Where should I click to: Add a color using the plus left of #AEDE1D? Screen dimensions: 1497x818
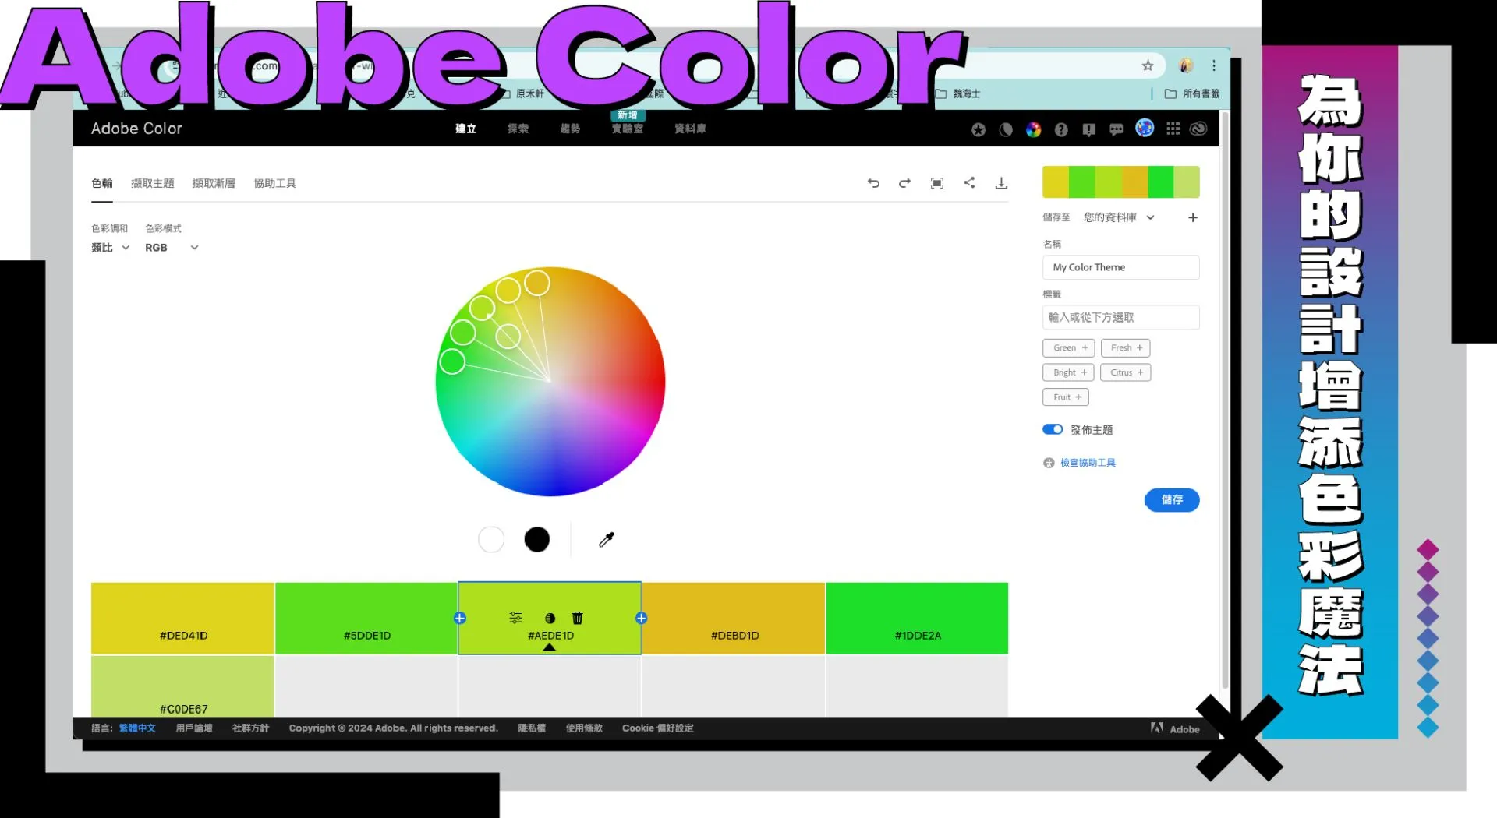tap(460, 618)
